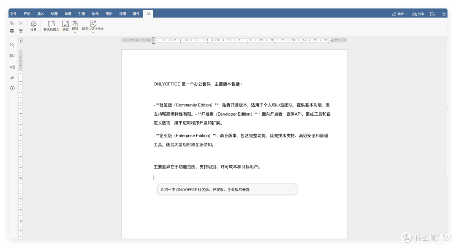Click the open file location folder icon
Screen dimensions: 456x247
[432, 14]
